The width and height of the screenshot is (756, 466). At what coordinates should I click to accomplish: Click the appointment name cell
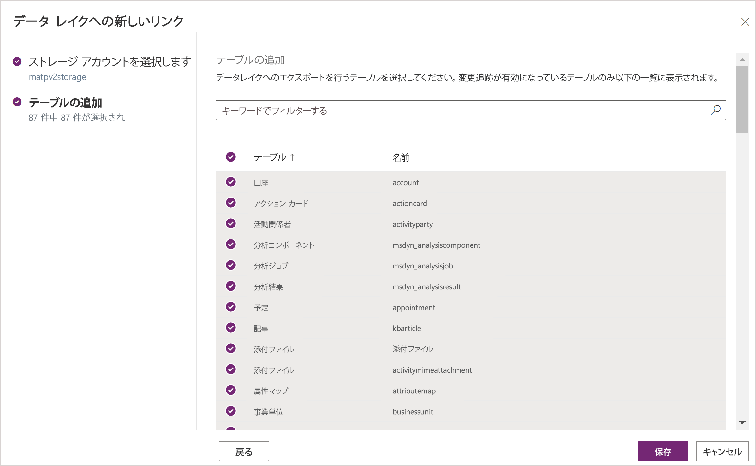click(414, 308)
